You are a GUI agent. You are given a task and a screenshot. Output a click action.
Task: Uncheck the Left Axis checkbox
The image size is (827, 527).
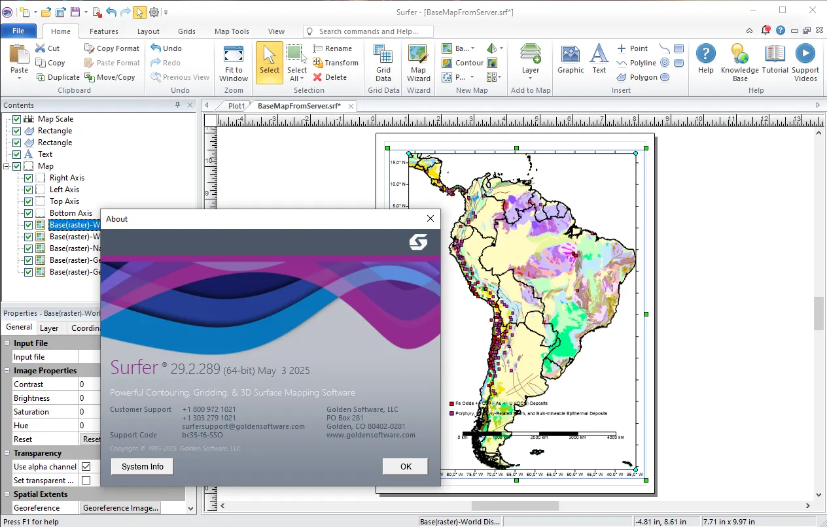coord(29,190)
